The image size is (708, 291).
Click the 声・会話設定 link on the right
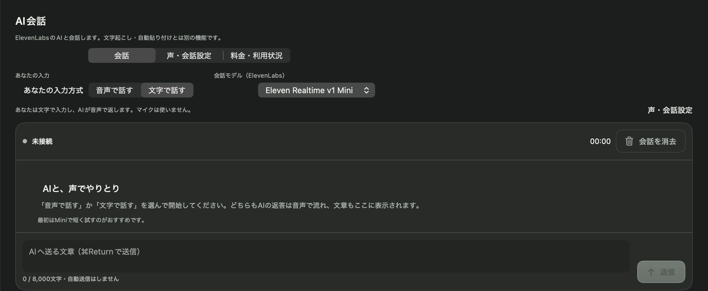pos(670,110)
